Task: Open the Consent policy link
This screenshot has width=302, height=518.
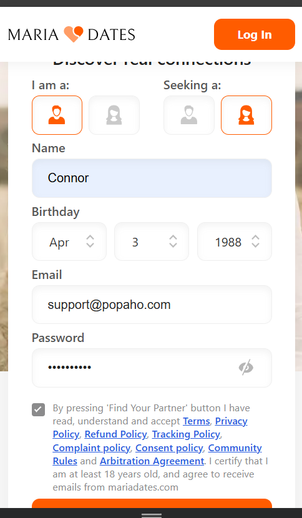Action: (169, 448)
